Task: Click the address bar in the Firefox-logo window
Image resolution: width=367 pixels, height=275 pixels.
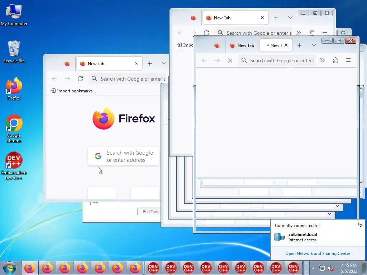Action: (128, 79)
